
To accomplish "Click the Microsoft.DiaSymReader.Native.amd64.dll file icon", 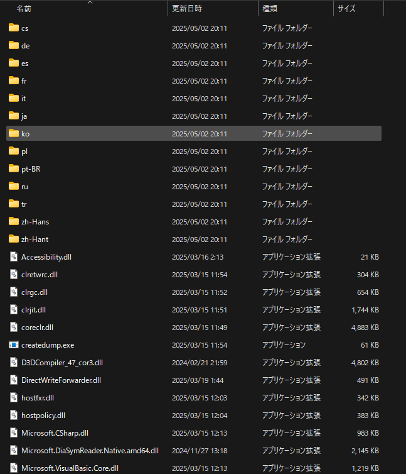I will click(14, 450).
